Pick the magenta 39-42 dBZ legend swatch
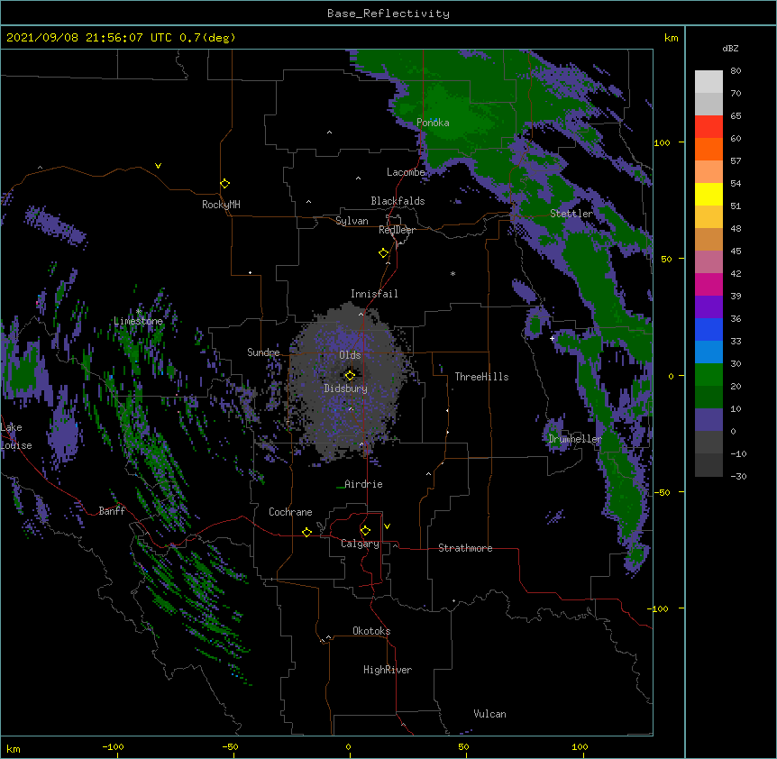The width and height of the screenshot is (777, 759). [708, 284]
